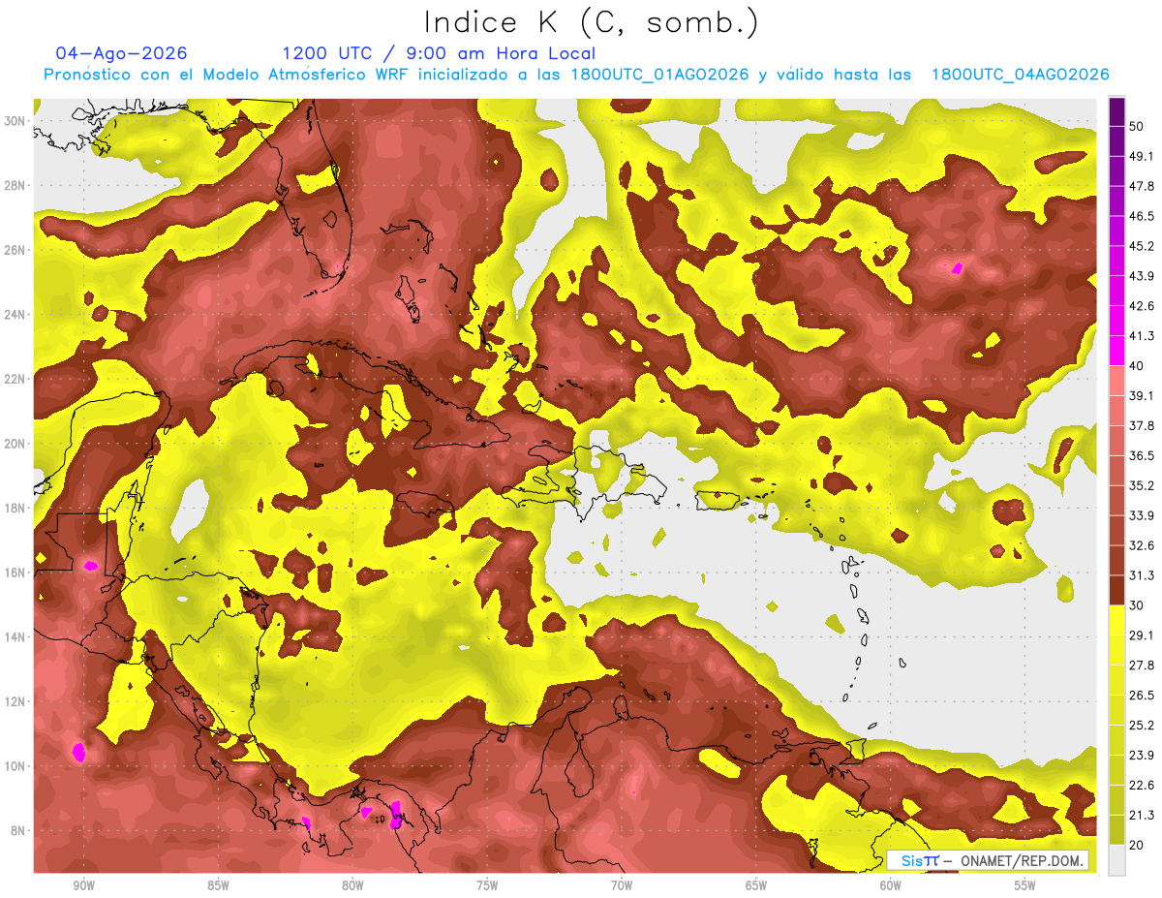Click the gray colorbar segment below 20
The image size is (1162, 898).
click(x=1116, y=859)
